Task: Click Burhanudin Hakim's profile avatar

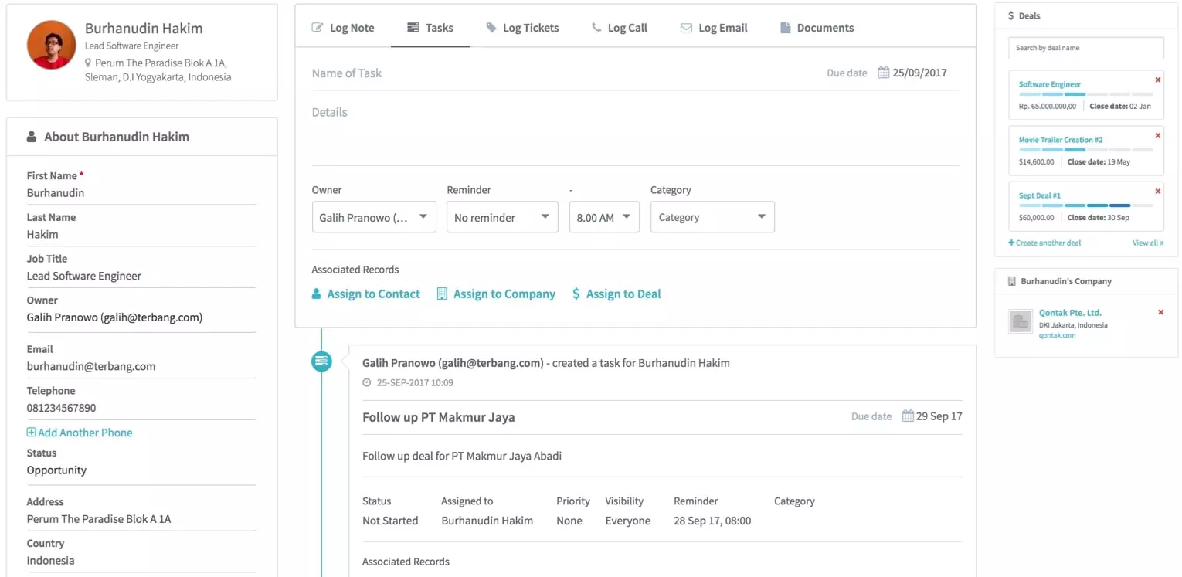Action: 51,45
